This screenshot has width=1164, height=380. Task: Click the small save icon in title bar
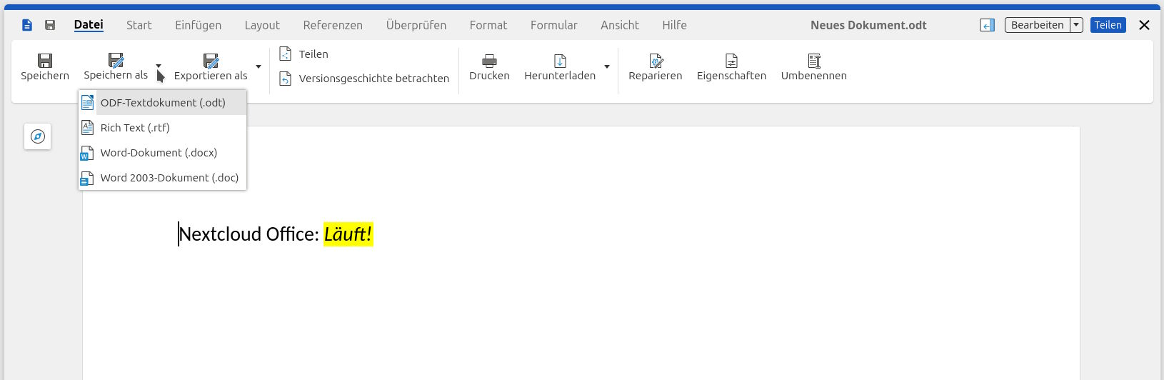[50, 25]
